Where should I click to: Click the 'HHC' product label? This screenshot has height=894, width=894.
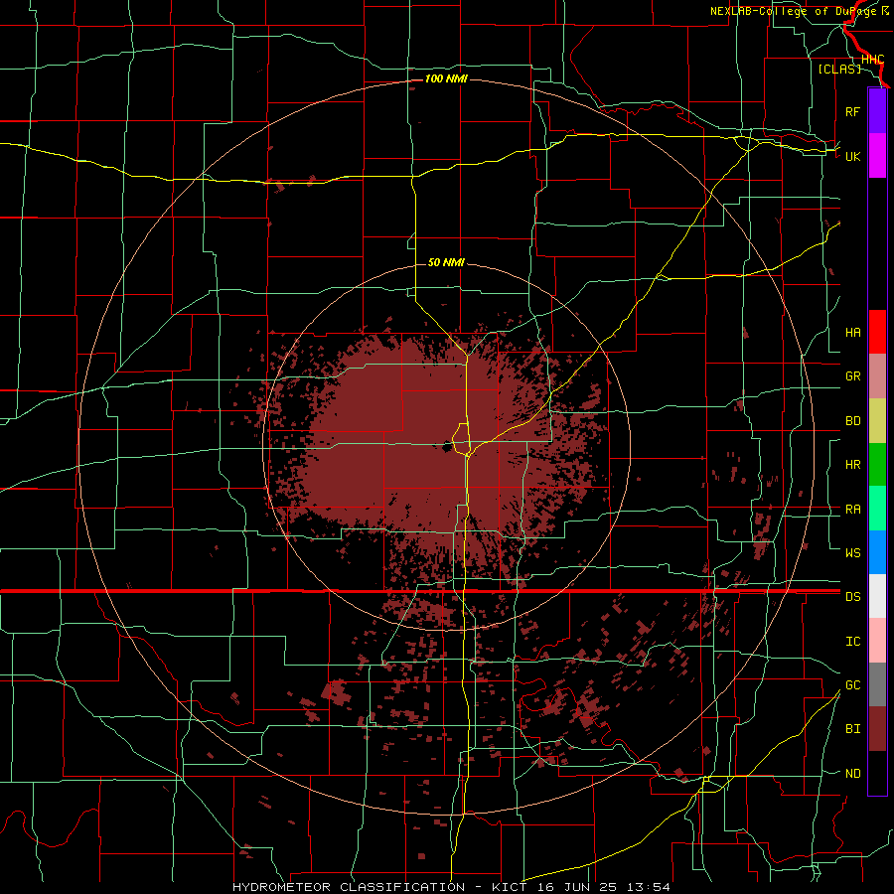point(873,60)
